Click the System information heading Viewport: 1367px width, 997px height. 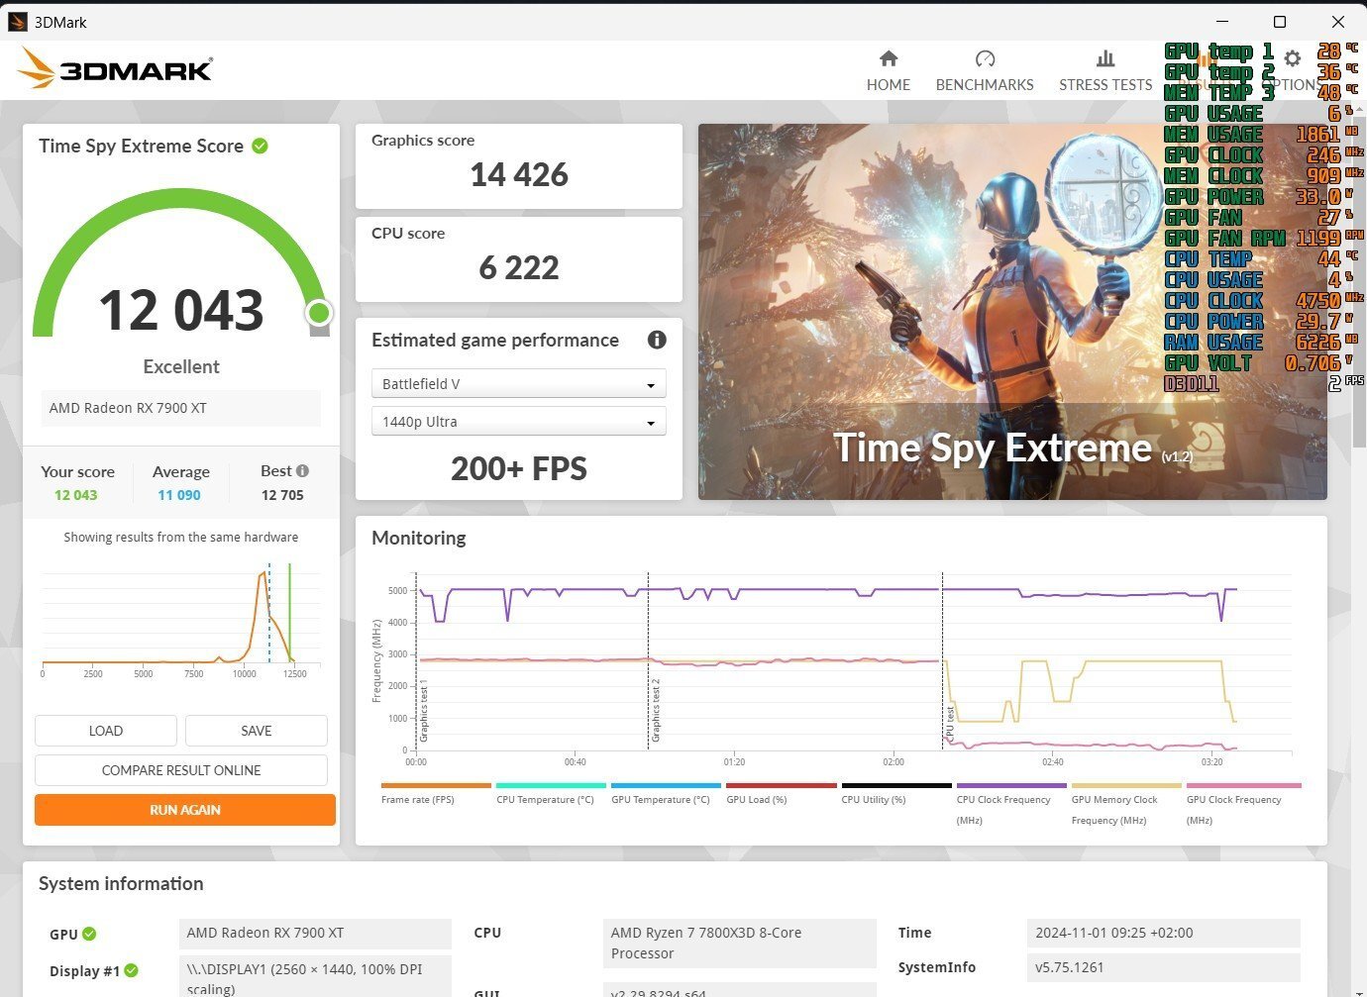pos(121,884)
